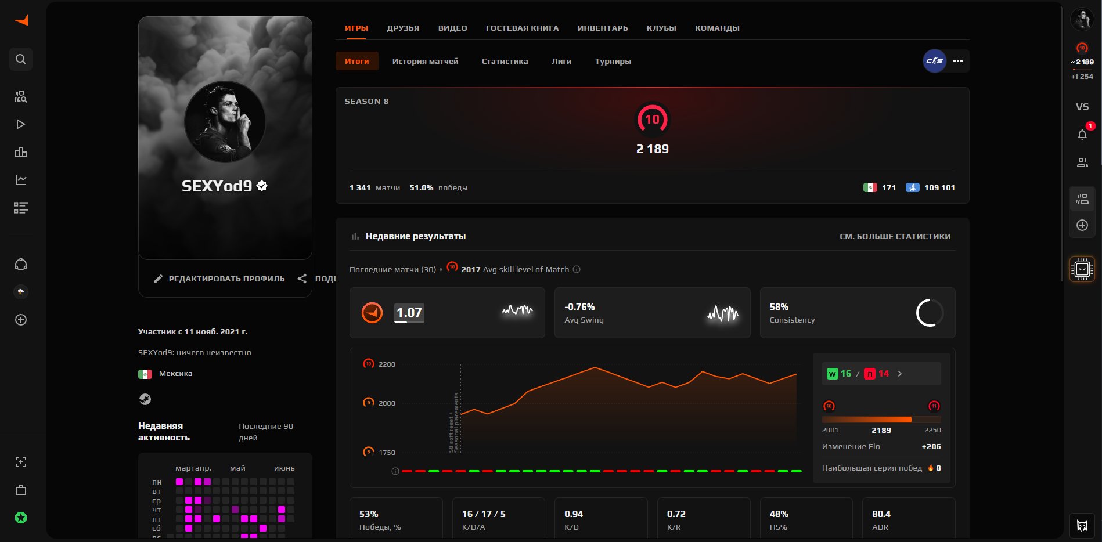Select the CS game selector badge
The height and width of the screenshot is (542, 1102).
pos(935,61)
